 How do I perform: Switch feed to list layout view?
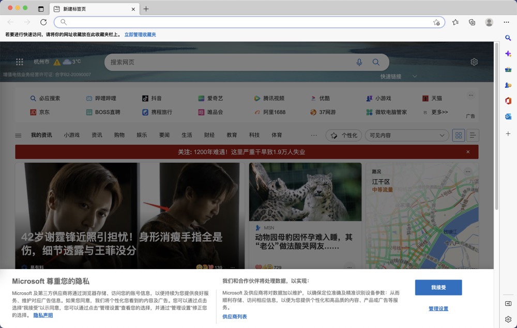[472, 135]
